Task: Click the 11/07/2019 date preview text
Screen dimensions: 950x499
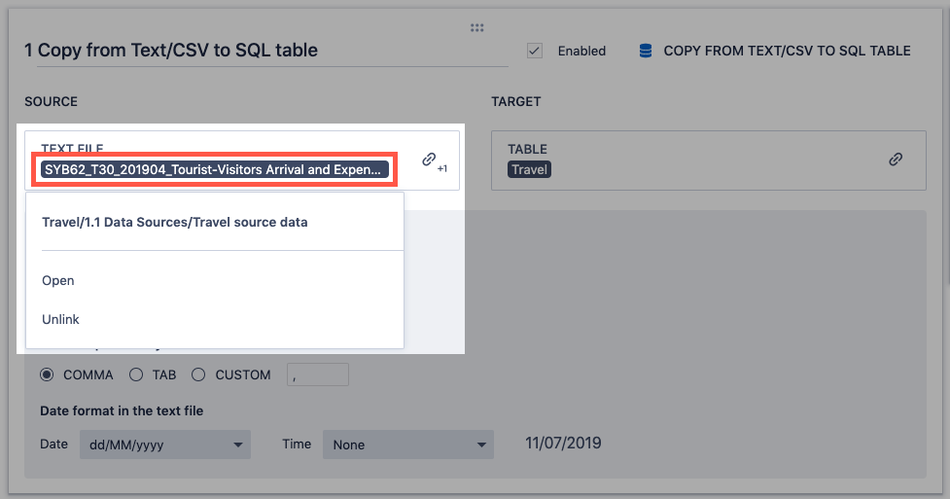Action: [x=563, y=444]
